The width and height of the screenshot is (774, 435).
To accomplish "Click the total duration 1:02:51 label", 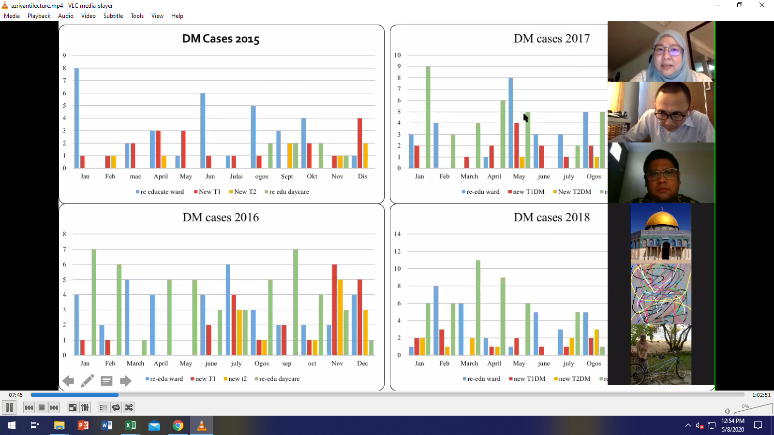I will 761,395.
